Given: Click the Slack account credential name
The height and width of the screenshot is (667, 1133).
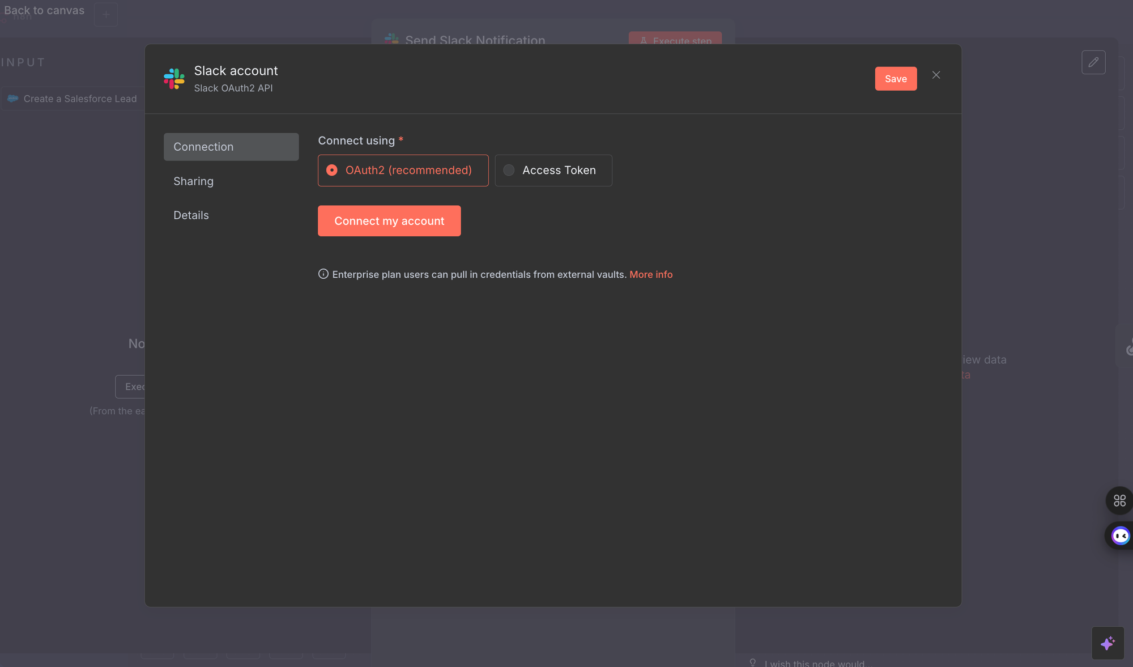Looking at the screenshot, I should pyautogui.click(x=236, y=71).
